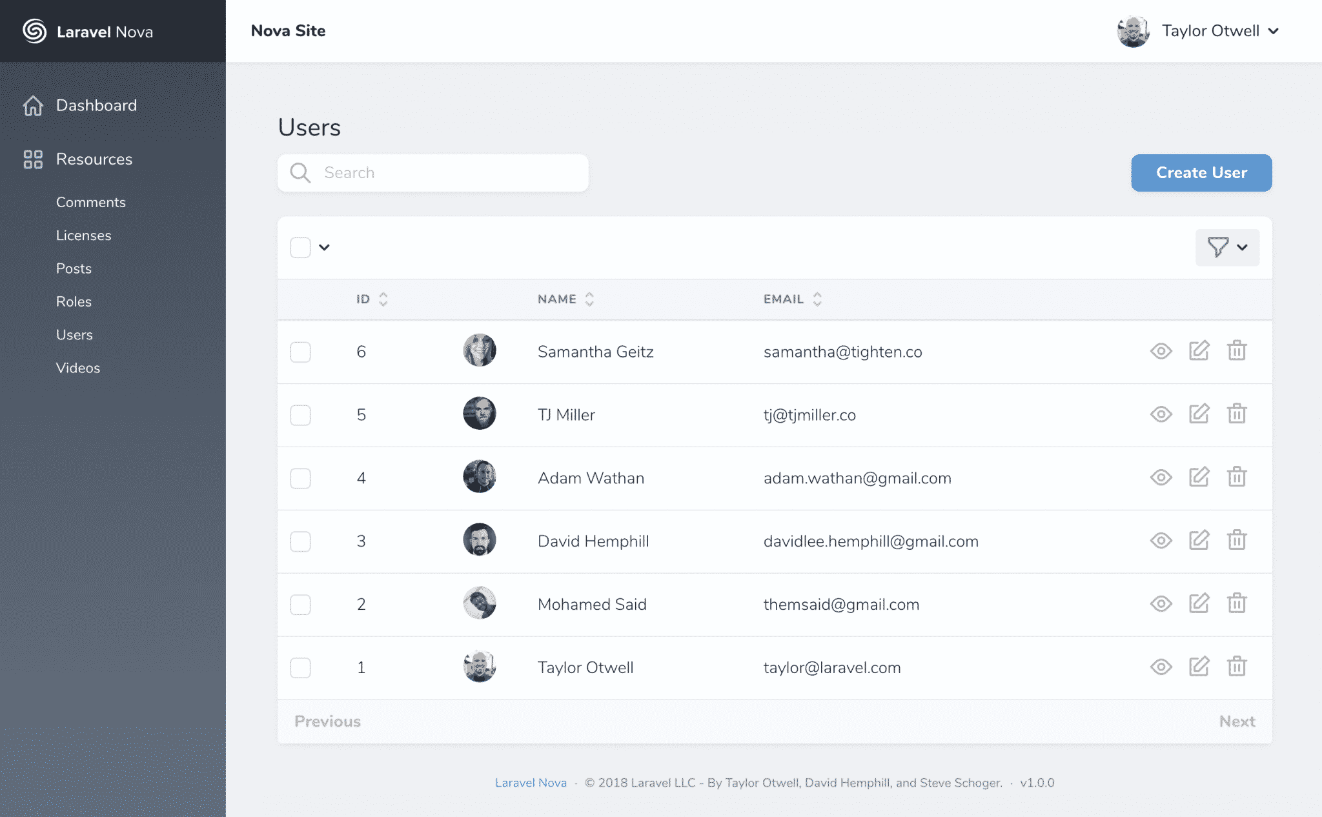Check the box for TJ Miller

click(300, 415)
